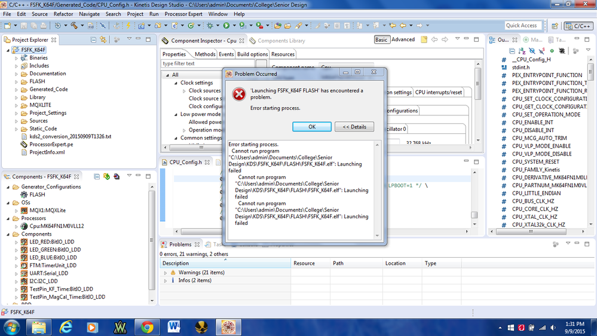Image resolution: width=597 pixels, height=336 pixels.
Task: Toggle Basic view mode in Component Inspector
Action: tap(381, 39)
